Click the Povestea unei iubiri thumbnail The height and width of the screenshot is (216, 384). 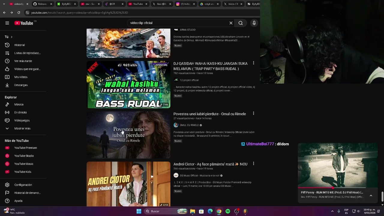(128, 135)
